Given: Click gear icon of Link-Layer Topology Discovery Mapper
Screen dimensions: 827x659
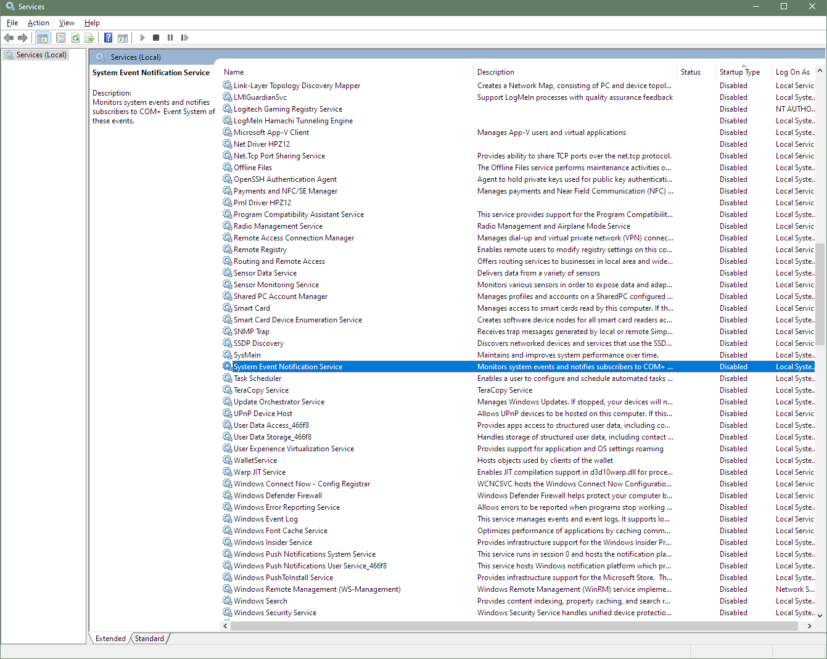Looking at the screenshot, I should (228, 86).
